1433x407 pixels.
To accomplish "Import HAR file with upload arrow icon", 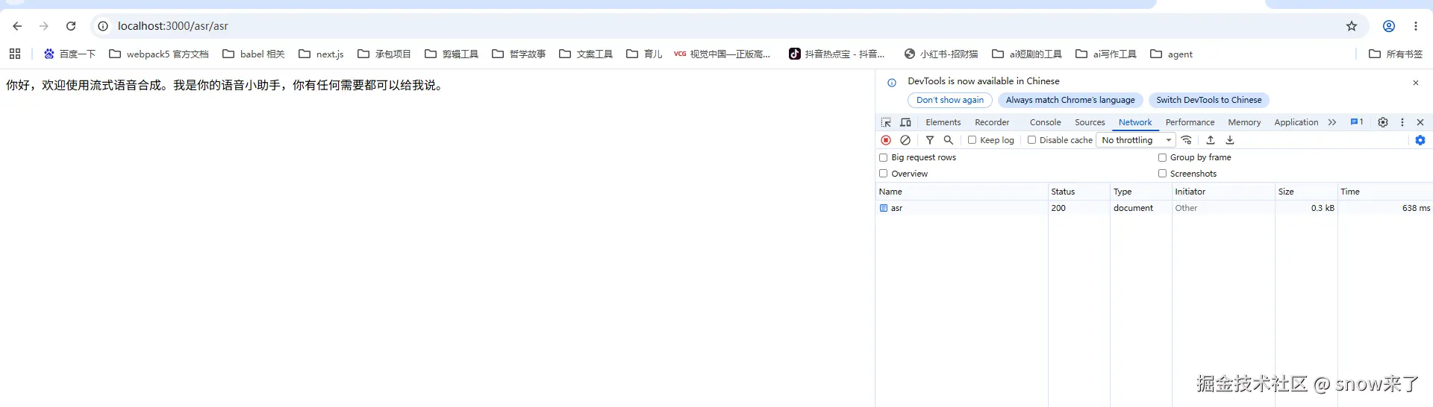I will click(x=1211, y=140).
